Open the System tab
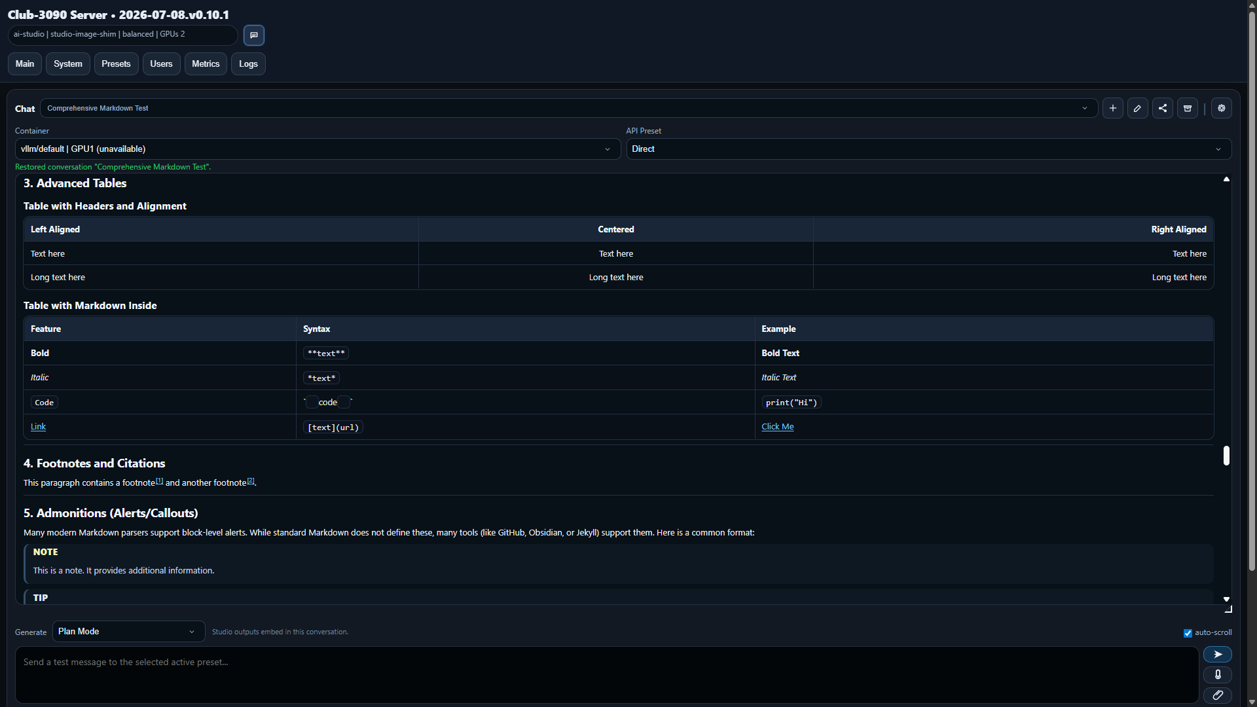This screenshot has height=707, width=1257. pyautogui.click(x=68, y=63)
